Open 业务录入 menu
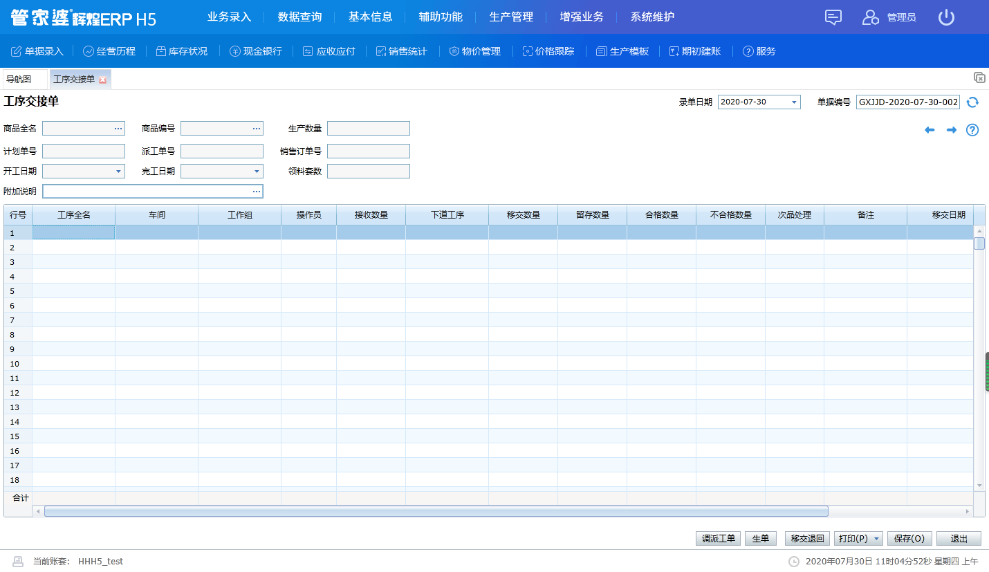This screenshot has height=572, width=989. pyautogui.click(x=229, y=17)
